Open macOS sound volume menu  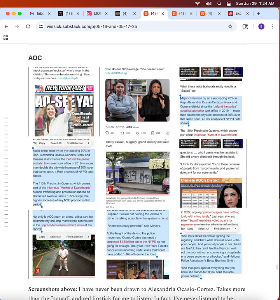(208, 3)
